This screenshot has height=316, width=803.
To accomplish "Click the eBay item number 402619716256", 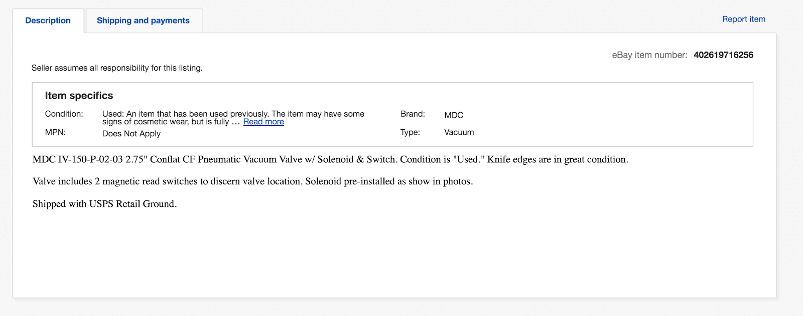I will [723, 55].
